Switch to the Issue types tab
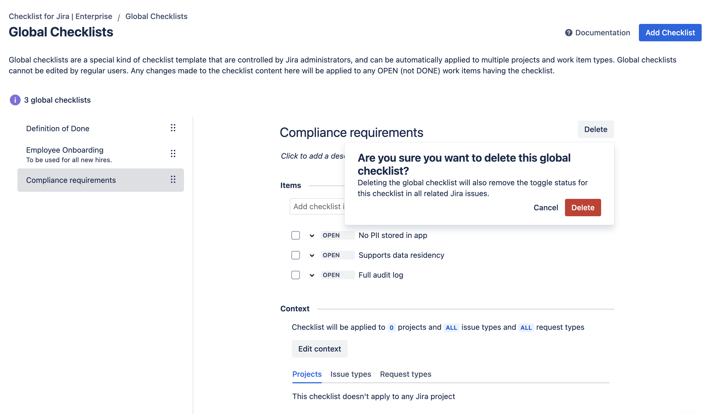 tap(350, 374)
